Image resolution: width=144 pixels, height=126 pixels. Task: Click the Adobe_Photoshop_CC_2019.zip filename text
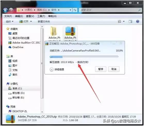tap(37, 116)
